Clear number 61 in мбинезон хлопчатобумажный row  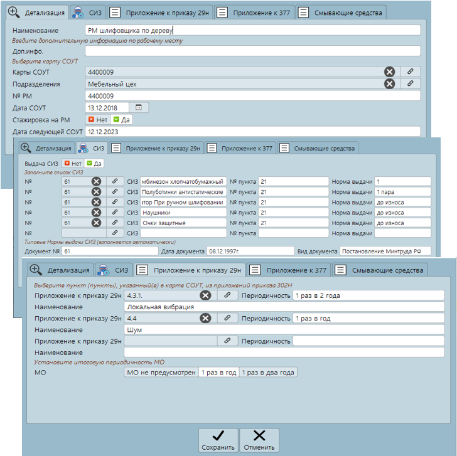pyautogui.click(x=96, y=181)
